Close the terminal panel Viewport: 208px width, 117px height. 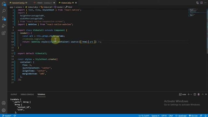click(206, 95)
